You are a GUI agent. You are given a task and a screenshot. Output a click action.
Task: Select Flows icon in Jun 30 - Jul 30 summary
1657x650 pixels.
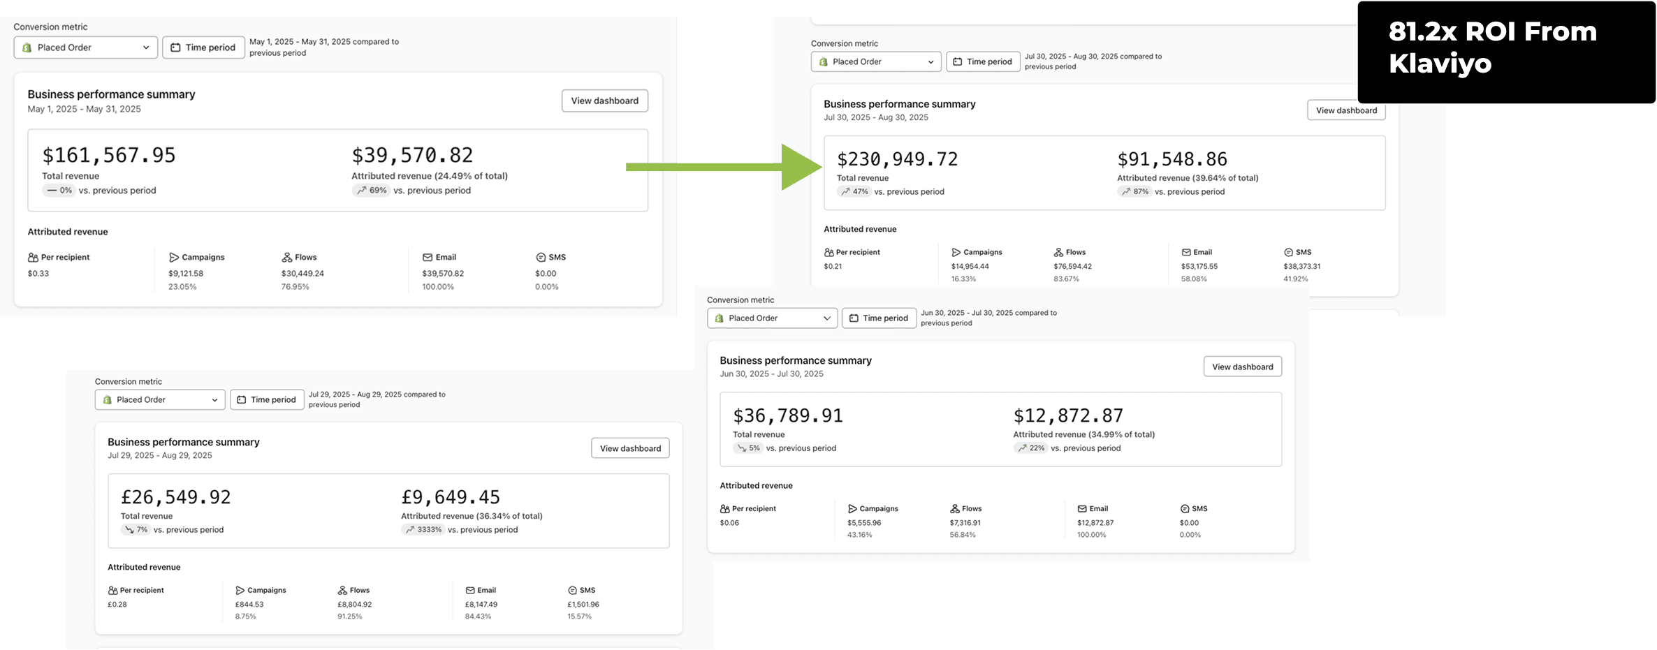[x=955, y=509]
